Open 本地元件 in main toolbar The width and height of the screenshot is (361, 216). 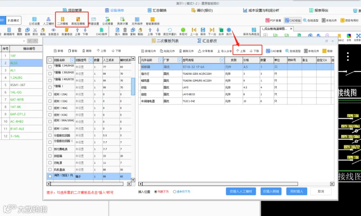pos(329,20)
